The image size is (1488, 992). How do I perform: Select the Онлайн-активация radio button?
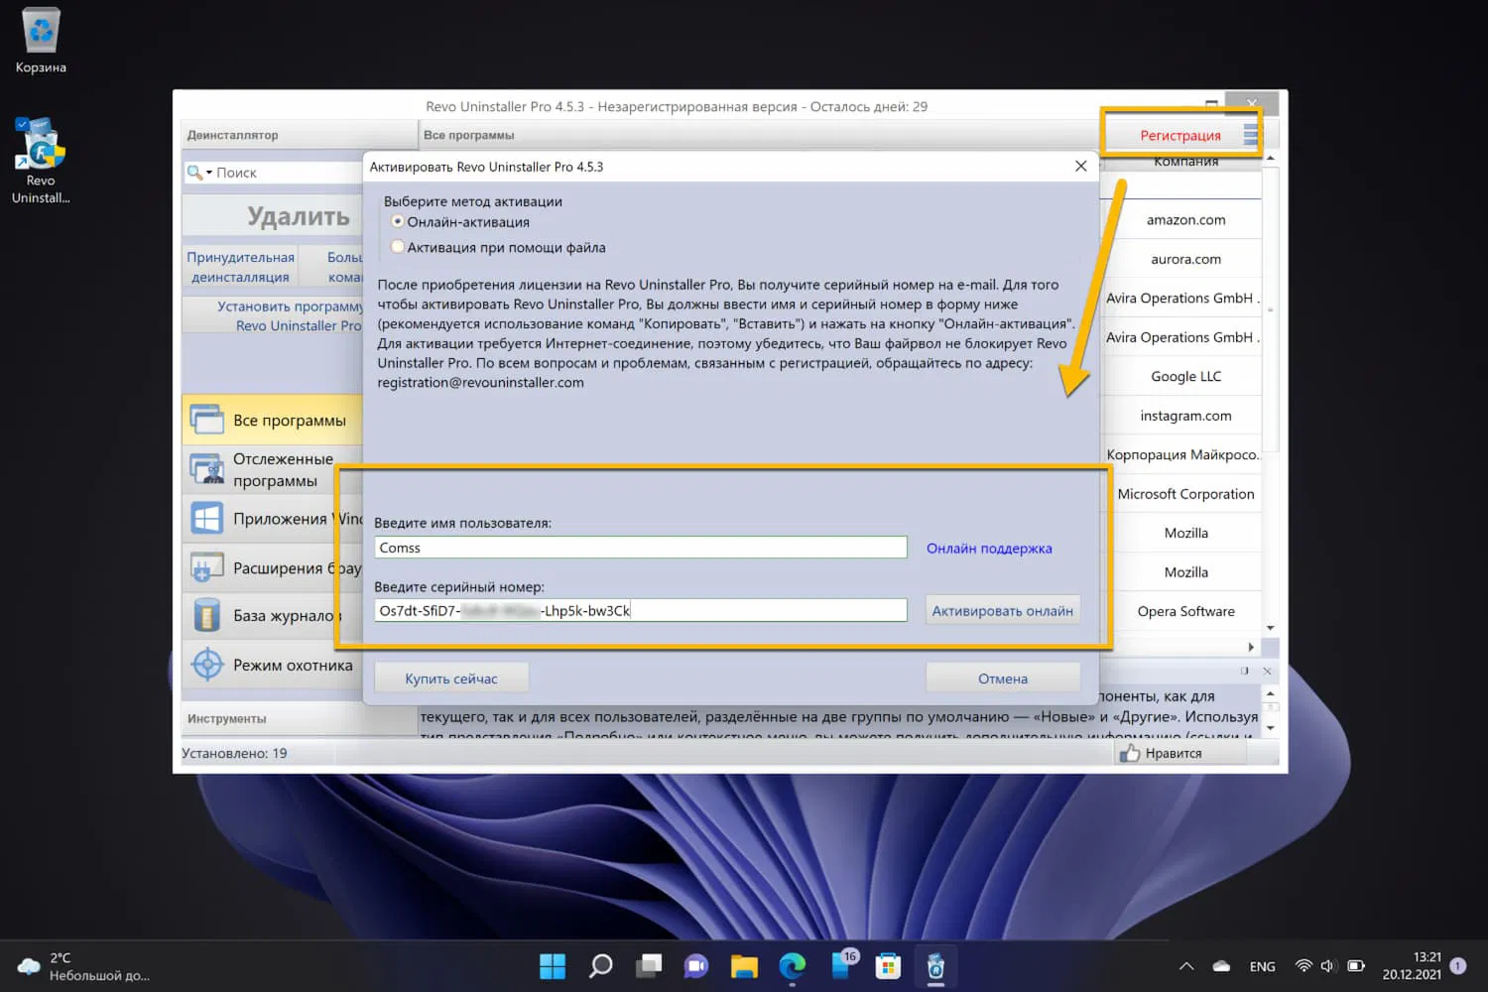coord(398,221)
